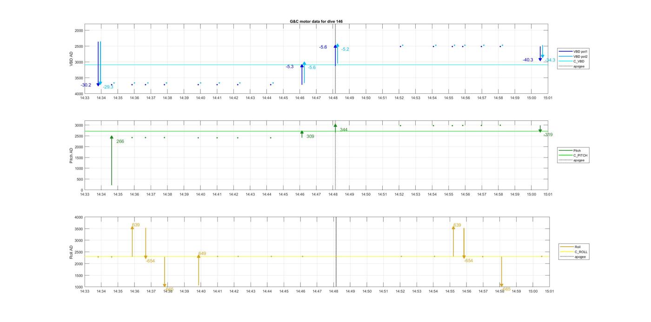This screenshot has height=322, width=651.
Task: Click the 500 tick on Pitch AD axis
Action: click(80, 179)
